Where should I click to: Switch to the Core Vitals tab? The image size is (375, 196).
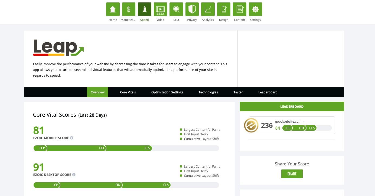(x=128, y=92)
